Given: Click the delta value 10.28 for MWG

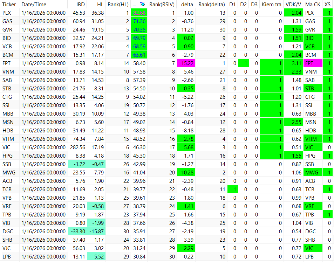Looking at the screenshot, I should click(x=186, y=173).
